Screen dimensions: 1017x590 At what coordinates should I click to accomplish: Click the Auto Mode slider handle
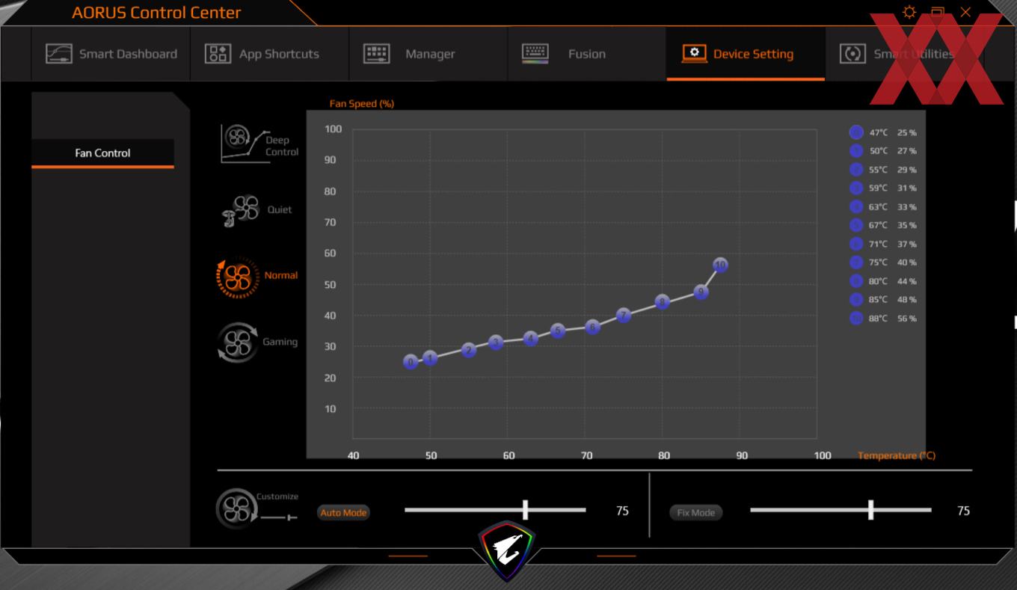click(x=525, y=510)
